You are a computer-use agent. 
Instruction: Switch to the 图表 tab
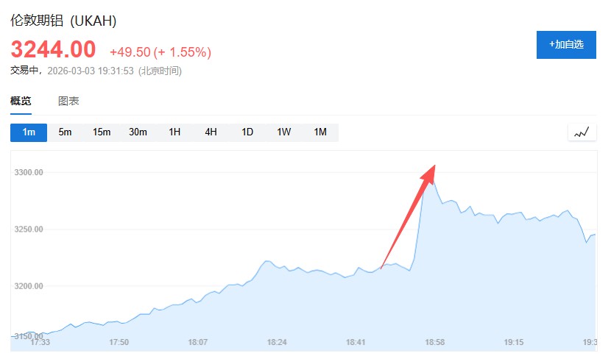(68, 102)
